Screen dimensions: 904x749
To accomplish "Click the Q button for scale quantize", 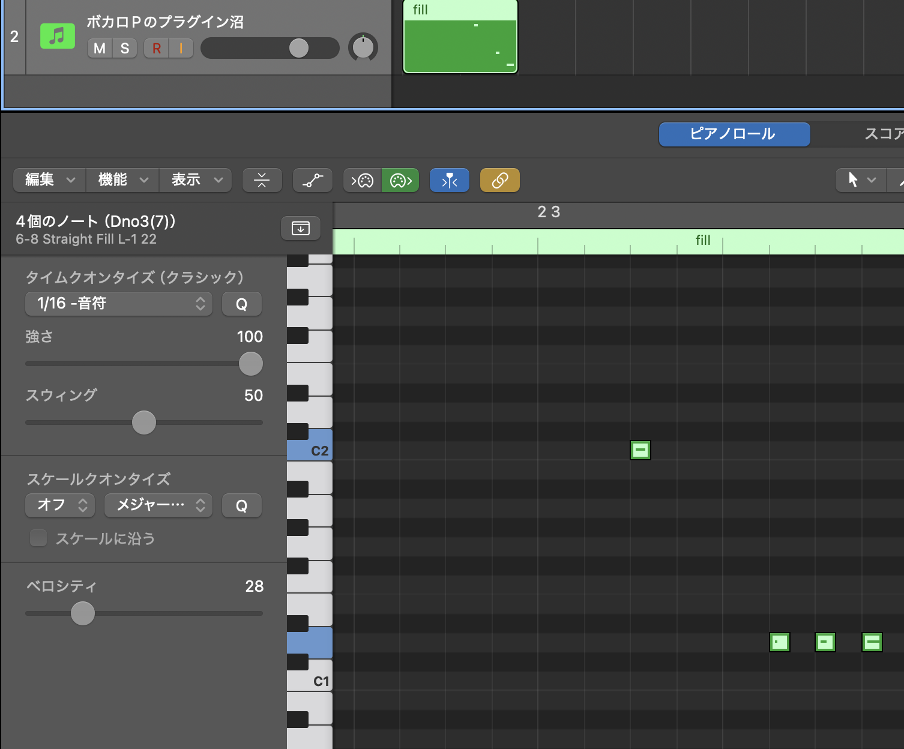I will coord(241,505).
